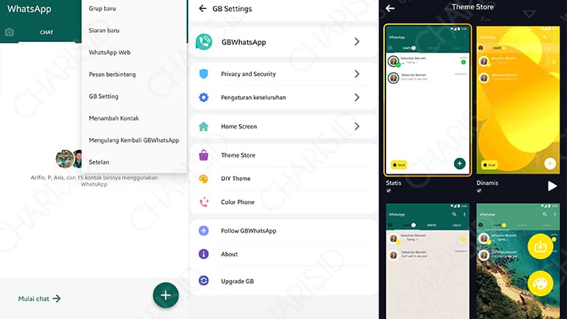
Task: Open the beige wallpaper theme thumbnail
Action: [427, 261]
